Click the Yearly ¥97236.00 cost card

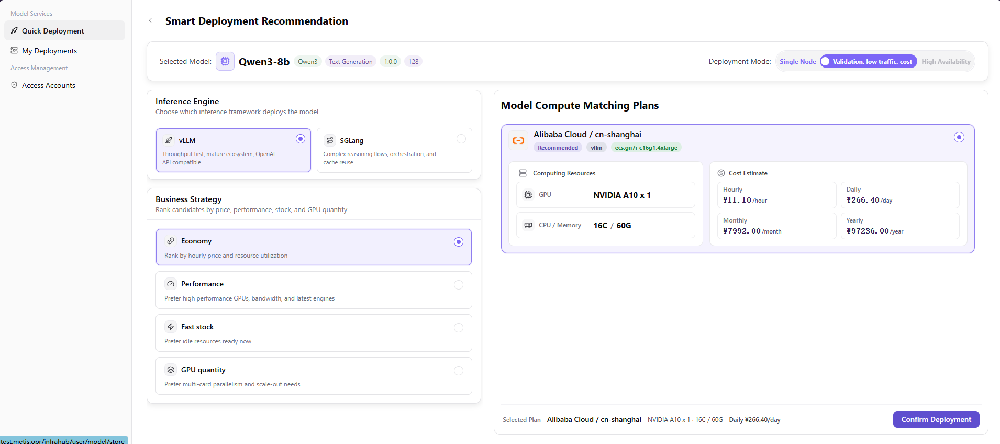(900, 226)
